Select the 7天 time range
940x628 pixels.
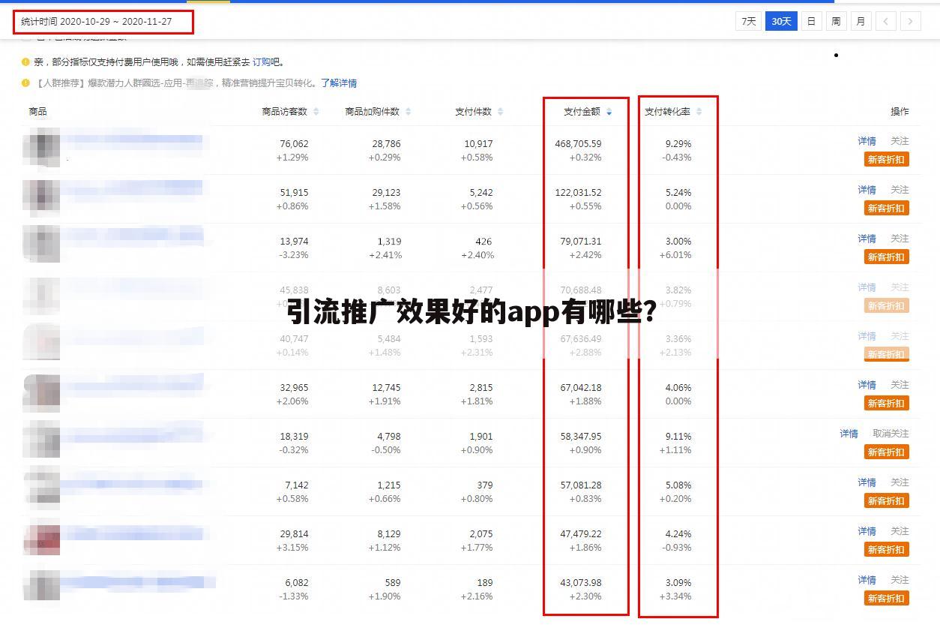[748, 21]
